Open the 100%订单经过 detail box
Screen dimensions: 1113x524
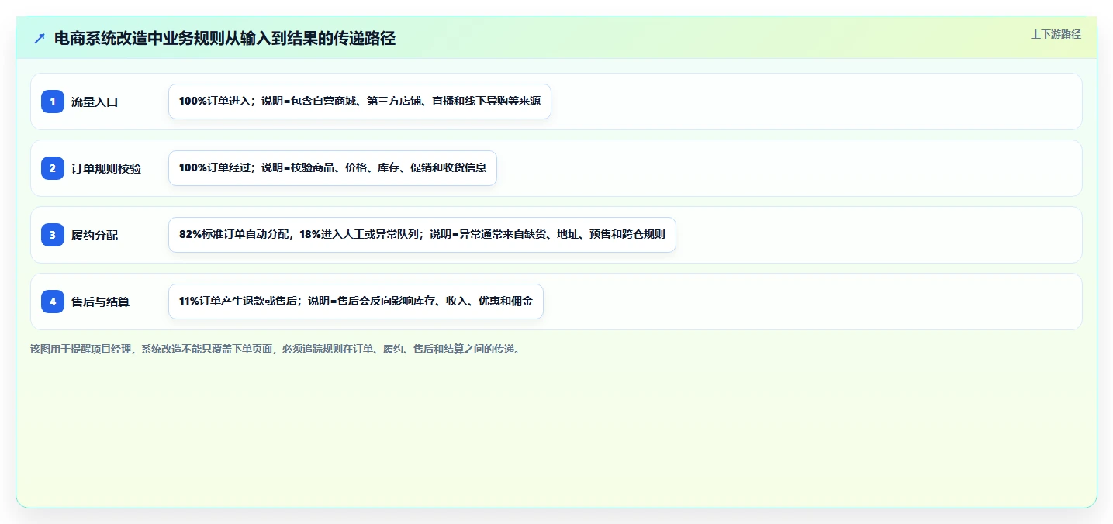coord(333,168)
